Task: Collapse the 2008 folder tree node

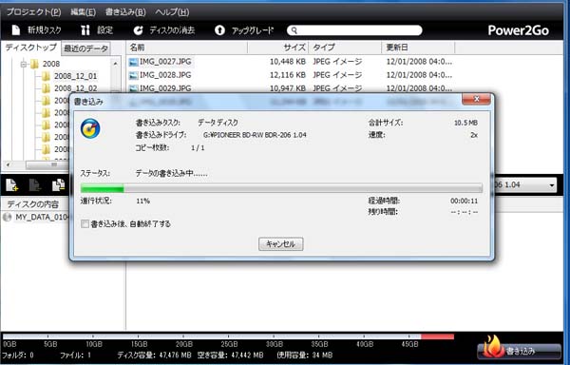Action: coord(24,65)
